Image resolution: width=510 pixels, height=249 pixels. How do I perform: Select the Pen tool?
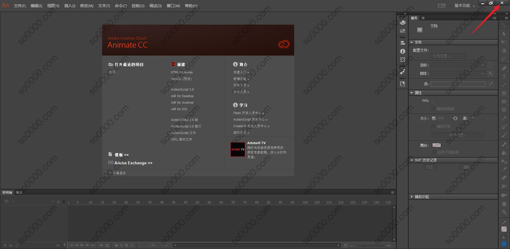click(504, 68)
